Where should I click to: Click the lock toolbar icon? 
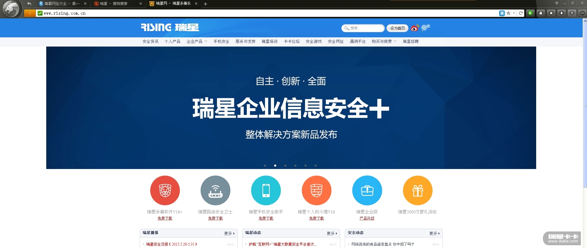[541, 13]
